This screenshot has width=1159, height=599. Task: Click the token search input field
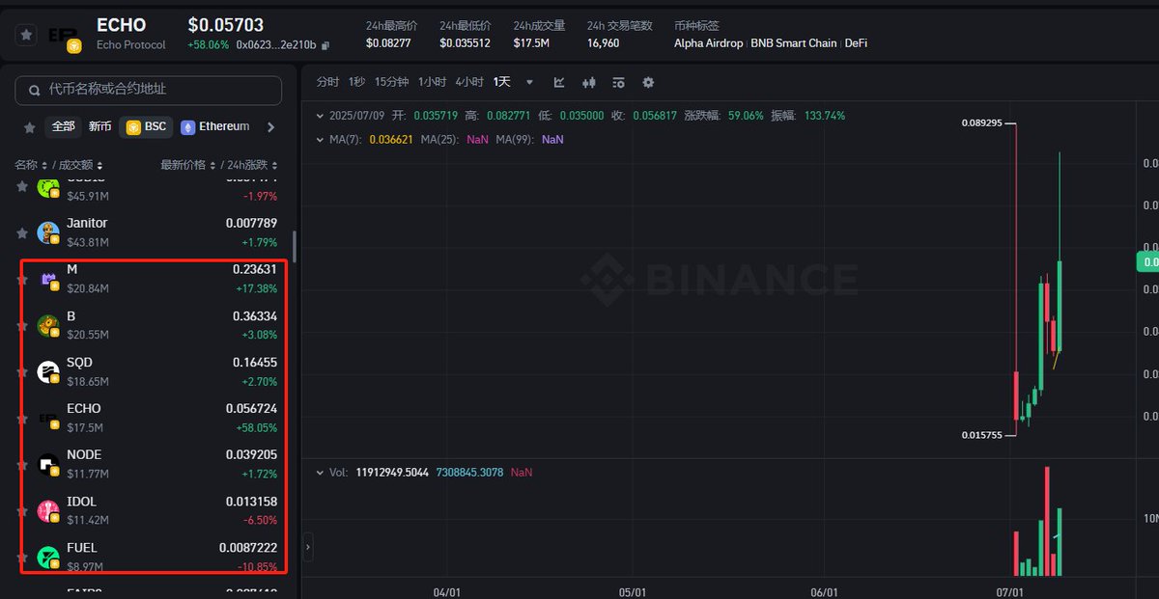click(149, 90)
